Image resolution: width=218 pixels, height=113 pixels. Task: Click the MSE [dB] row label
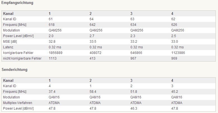coord(11,41)
